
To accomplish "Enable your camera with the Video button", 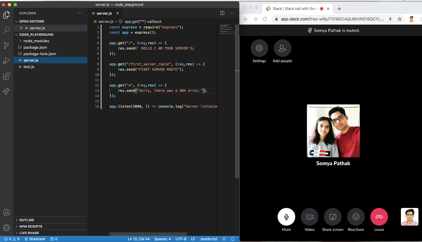I will (309, 217).
